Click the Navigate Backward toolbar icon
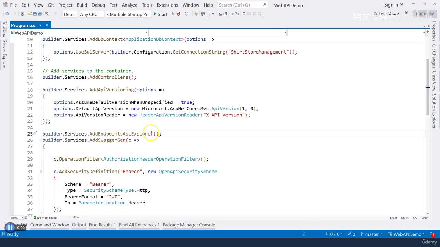This screenshot has height=247, width=440. (7, 14)
